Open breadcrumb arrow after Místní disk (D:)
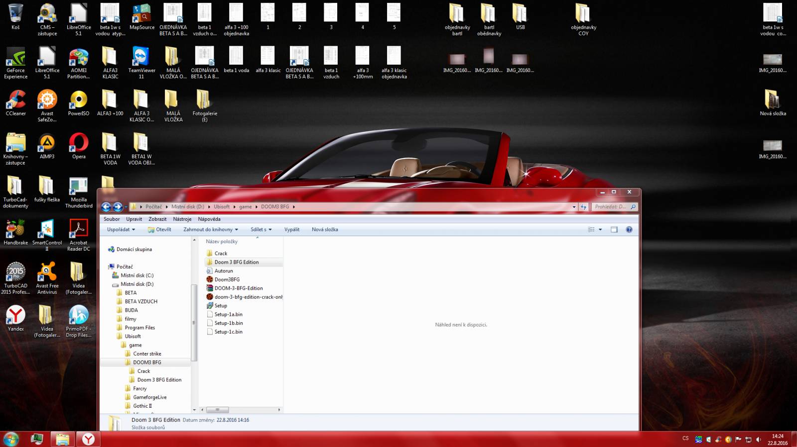Screen dimensions: 797x447 [x=209, y=207]
